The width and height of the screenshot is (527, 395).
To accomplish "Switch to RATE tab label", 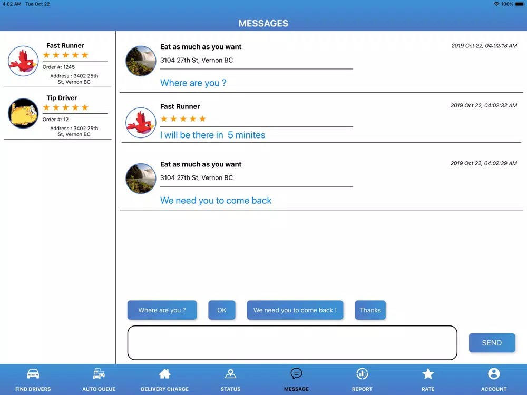I will (428, 389).
